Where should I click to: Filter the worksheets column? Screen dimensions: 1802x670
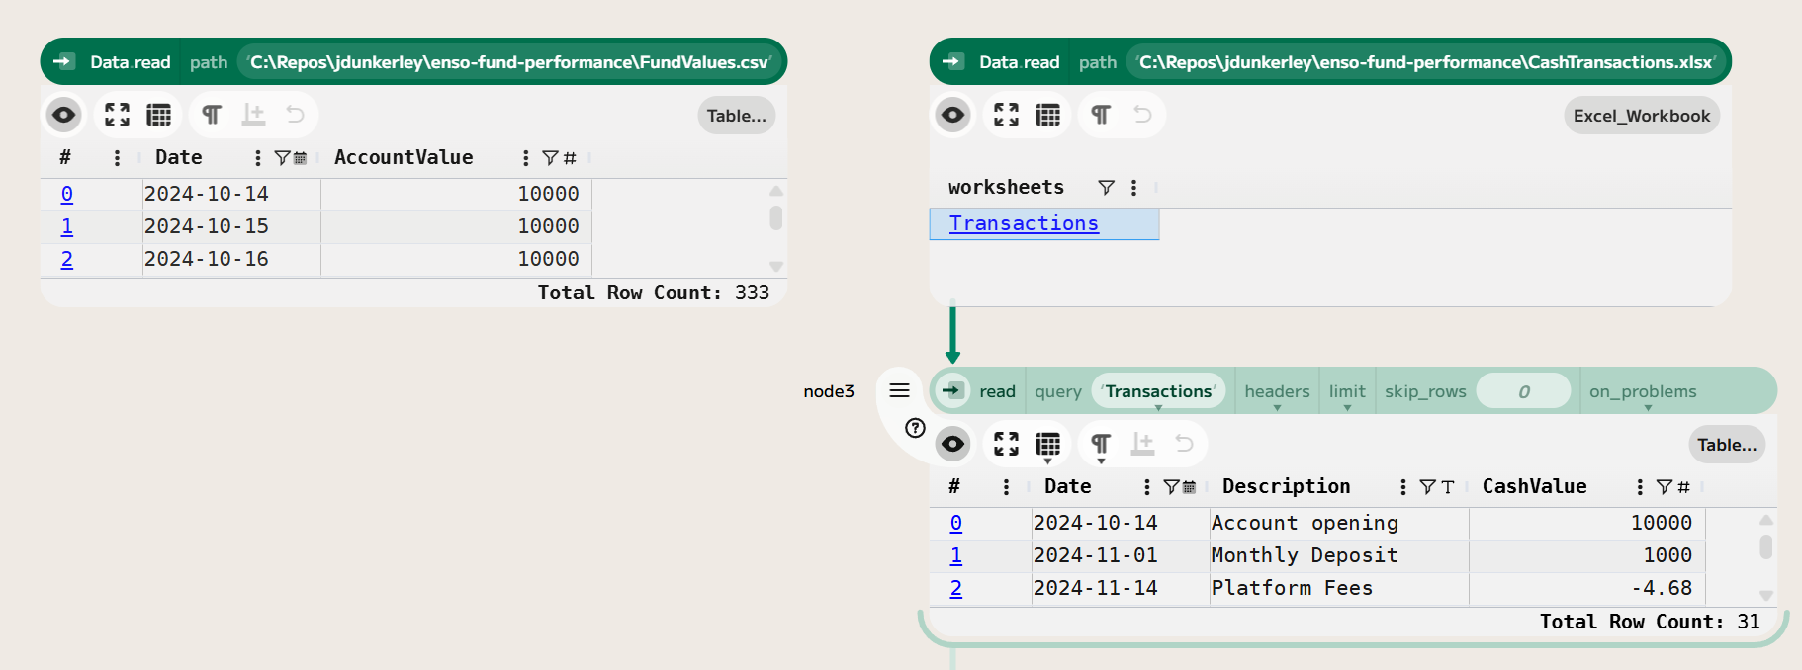point(1106,188)
